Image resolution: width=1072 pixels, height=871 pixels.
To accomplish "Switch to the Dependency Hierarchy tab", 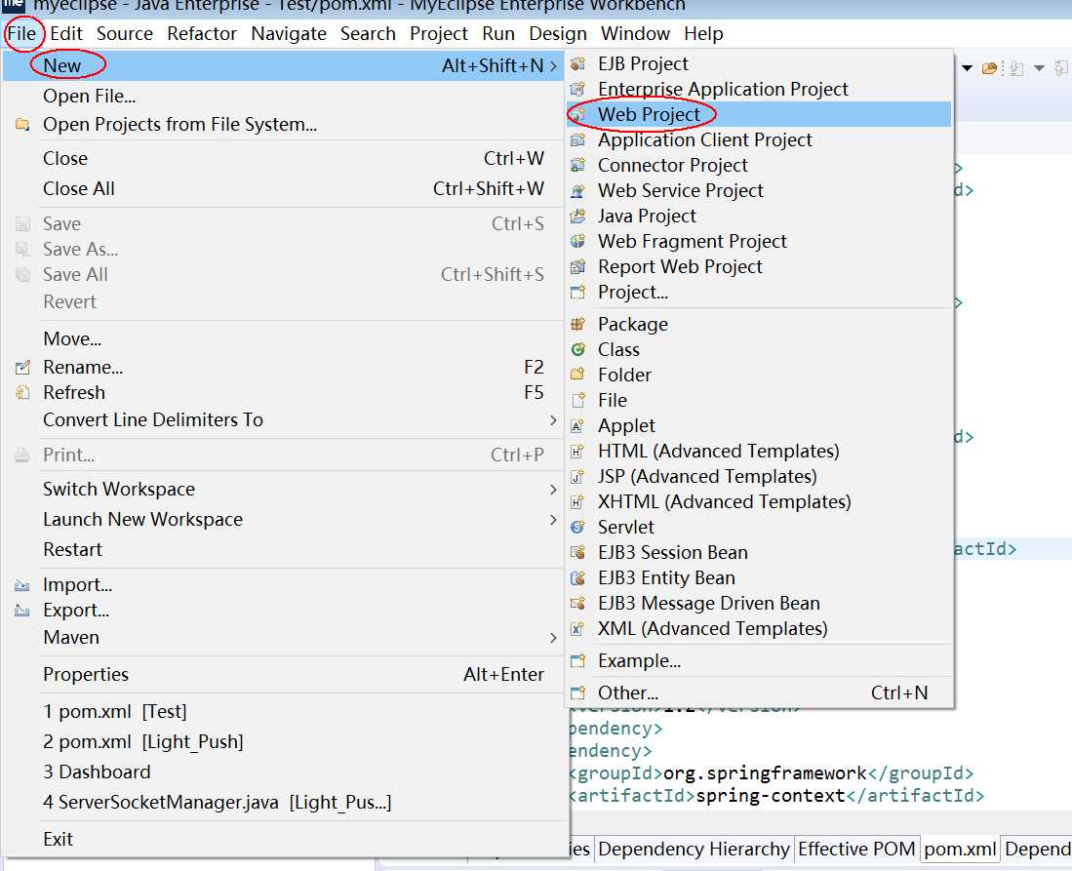I will click(x=694, y=850).
